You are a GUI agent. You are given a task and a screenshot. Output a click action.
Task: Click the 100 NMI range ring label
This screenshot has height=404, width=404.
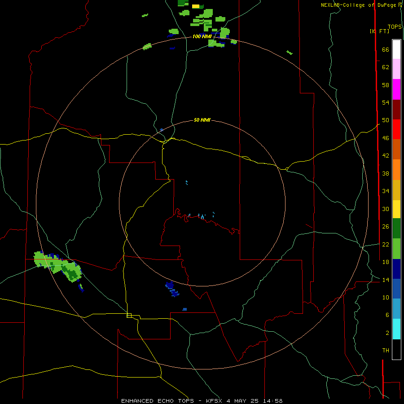pyautogui.click(x=202, y=37)
